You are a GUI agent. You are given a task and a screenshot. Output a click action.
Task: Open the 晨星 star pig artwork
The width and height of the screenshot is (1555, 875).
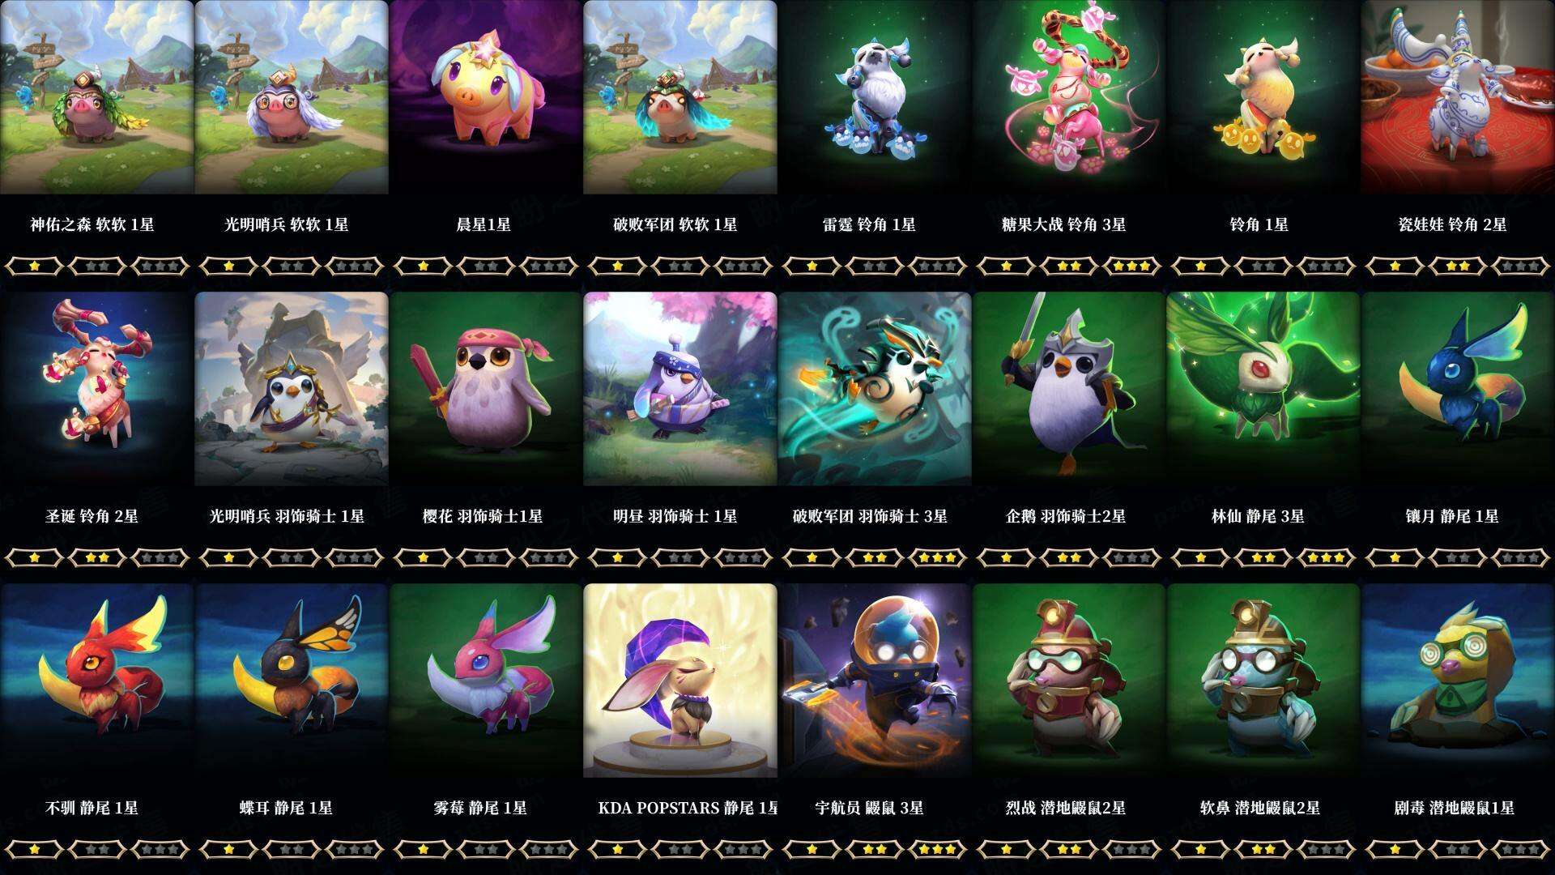click(486, 97)
